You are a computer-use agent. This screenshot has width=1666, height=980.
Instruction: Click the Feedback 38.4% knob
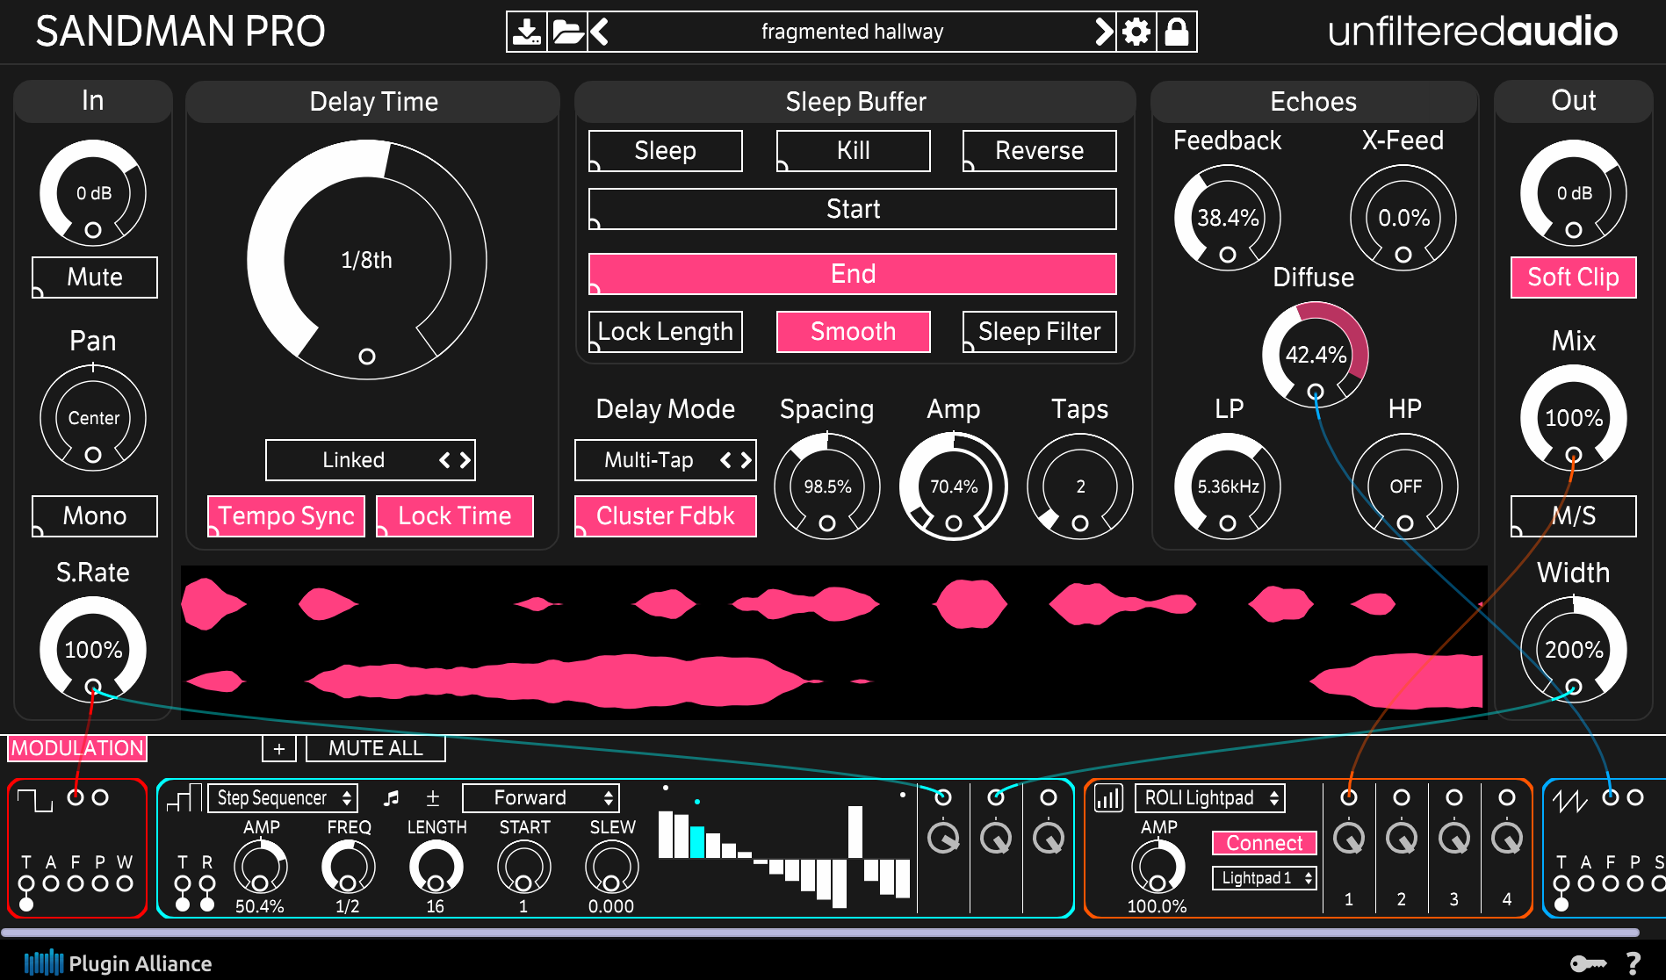[1228, 218]
